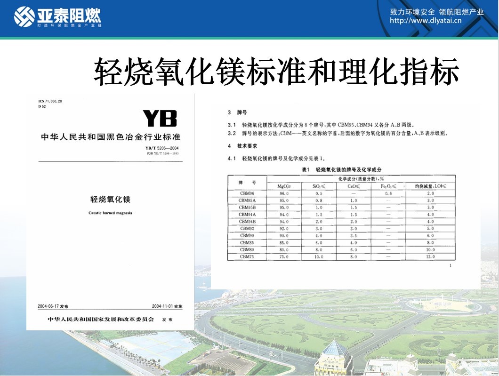
Task: Click the English title Caustic burned magnesia
Action: (x=110, y=213)
